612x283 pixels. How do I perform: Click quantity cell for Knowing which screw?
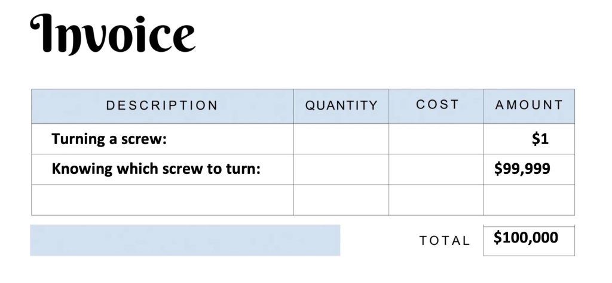point(341,169)
